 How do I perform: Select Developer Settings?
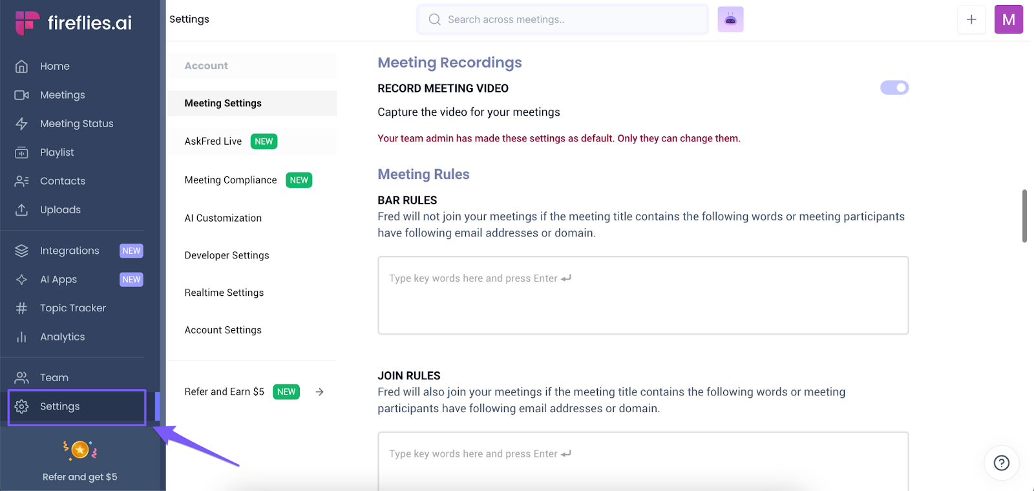[227, 256]
